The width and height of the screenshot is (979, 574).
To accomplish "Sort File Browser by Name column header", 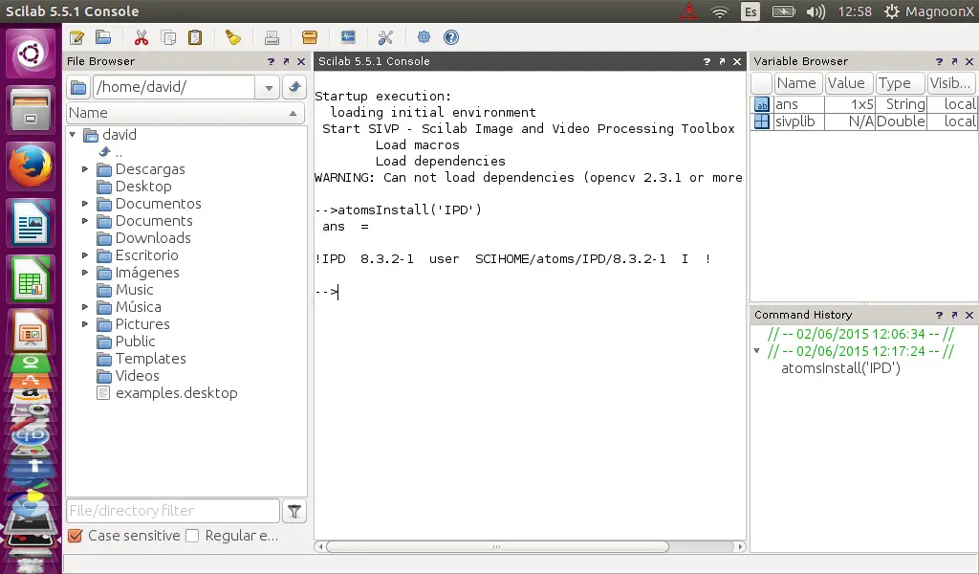I will pyautogui.click(x=185, y=113).
